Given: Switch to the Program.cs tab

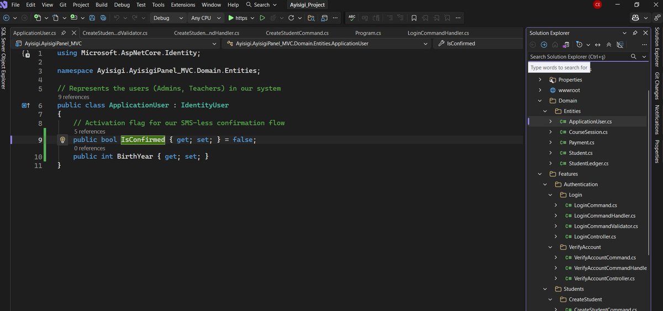Looking at the screenshot, I should [x=368, y=33].
